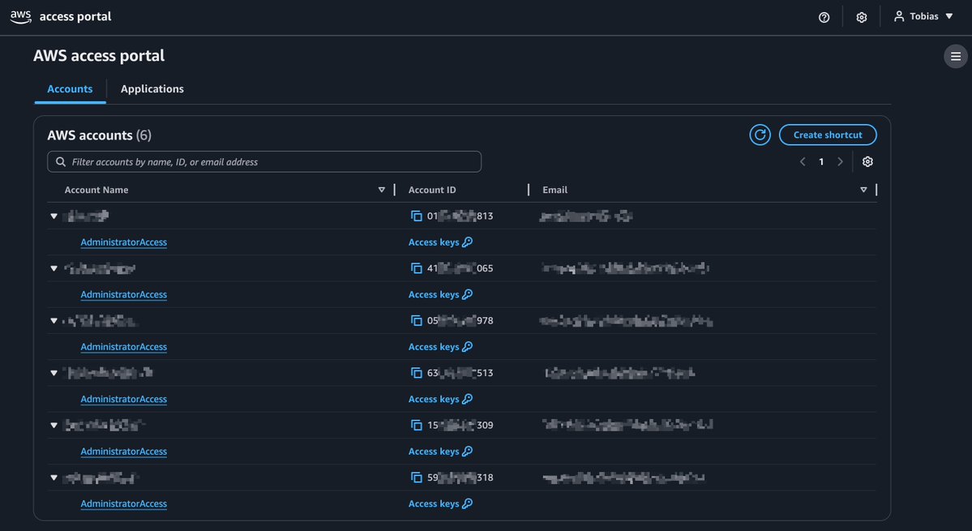The image size is (972, 531).
Task: Collapse the account ending in 065
Action: point(54,268)
